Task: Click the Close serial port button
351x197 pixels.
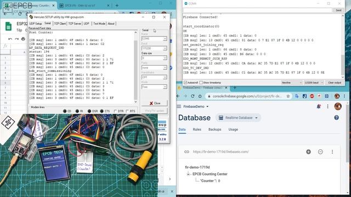Action: tap(155, 103)
